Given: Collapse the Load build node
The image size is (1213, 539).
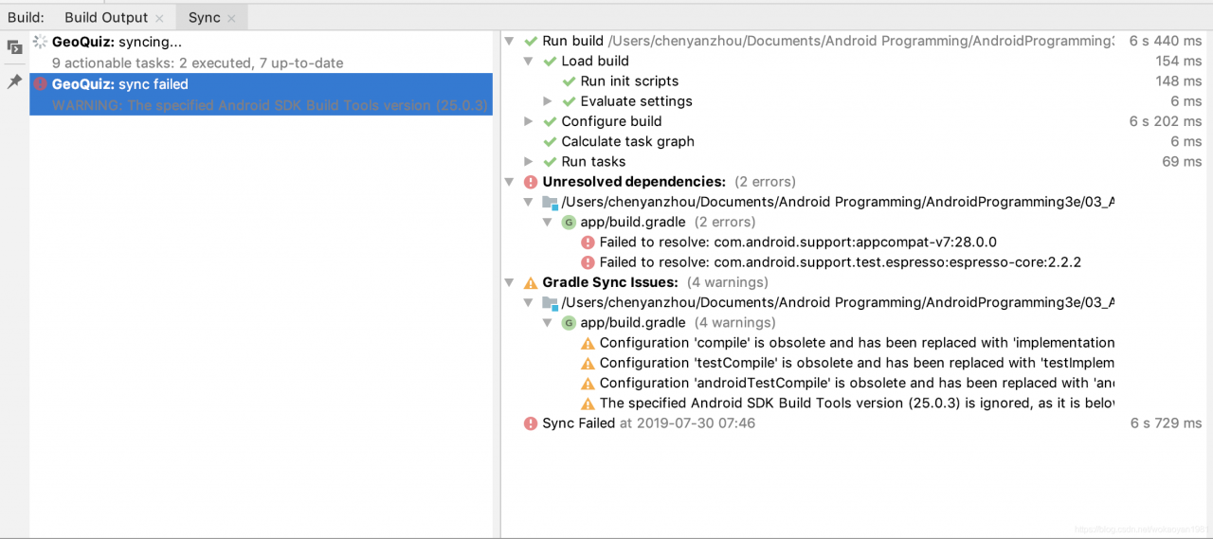Looking at the screenshot, I should point(529,62).
